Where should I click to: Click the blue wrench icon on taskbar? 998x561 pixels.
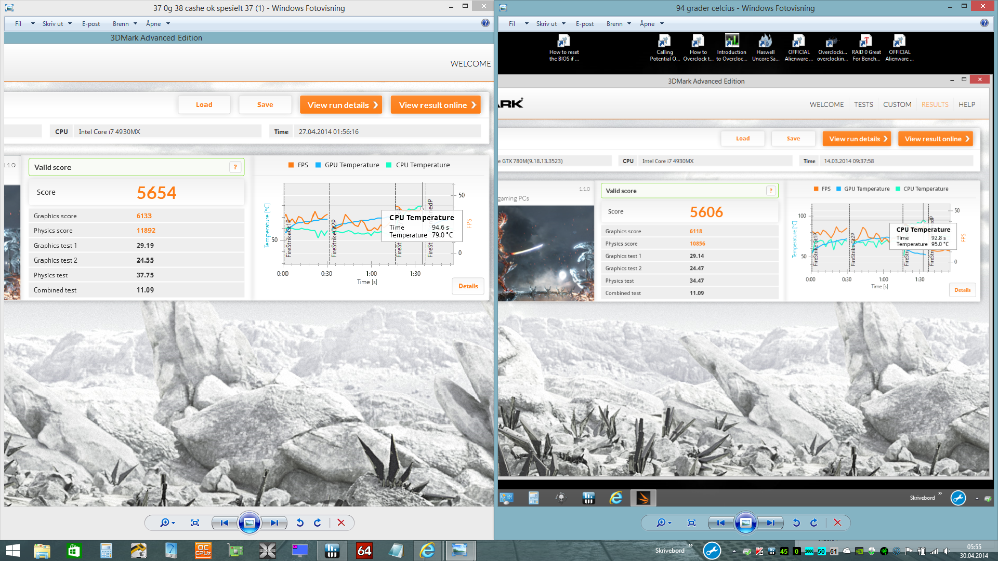click(712, 551)
